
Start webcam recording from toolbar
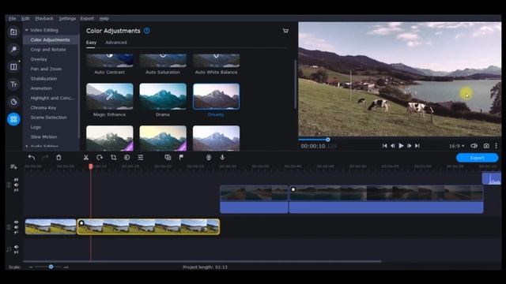point(209,158)
